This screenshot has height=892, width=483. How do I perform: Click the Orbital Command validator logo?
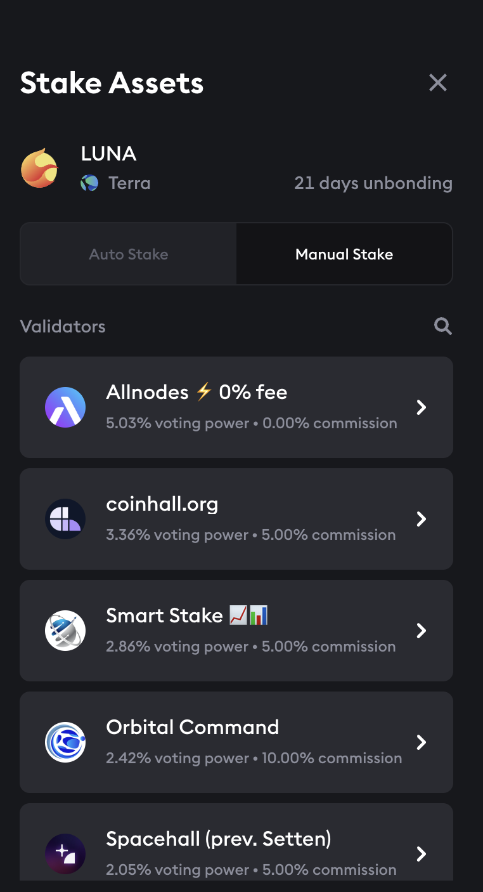[65, 742]
